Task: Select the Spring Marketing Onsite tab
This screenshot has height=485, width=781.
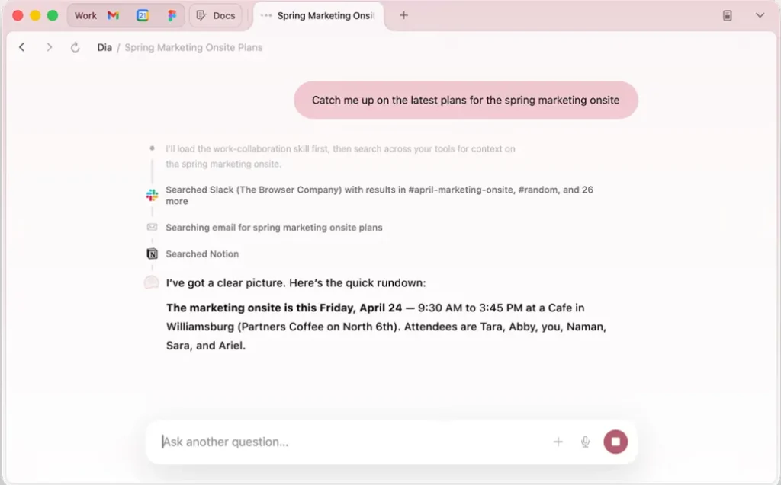Action: tap(319, 15)
